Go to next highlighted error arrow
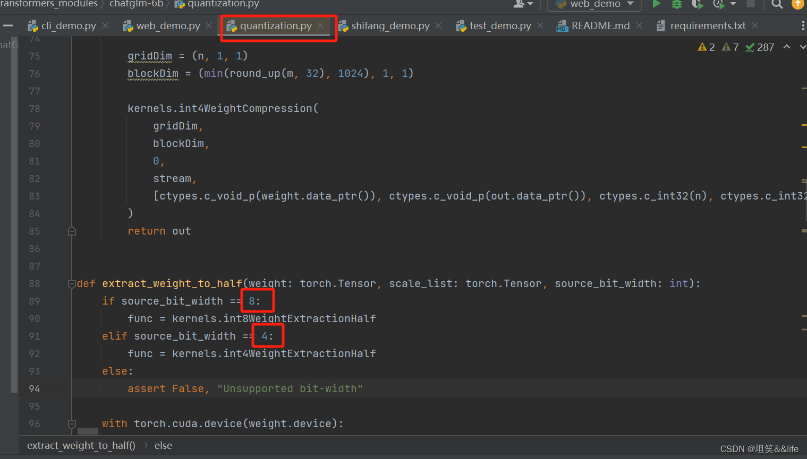807x459 pixels. (803, 47)
